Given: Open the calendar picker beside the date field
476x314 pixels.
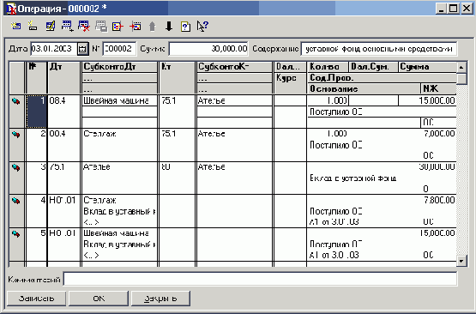Looking at the screenshot, I should click(x=82, y=49).
